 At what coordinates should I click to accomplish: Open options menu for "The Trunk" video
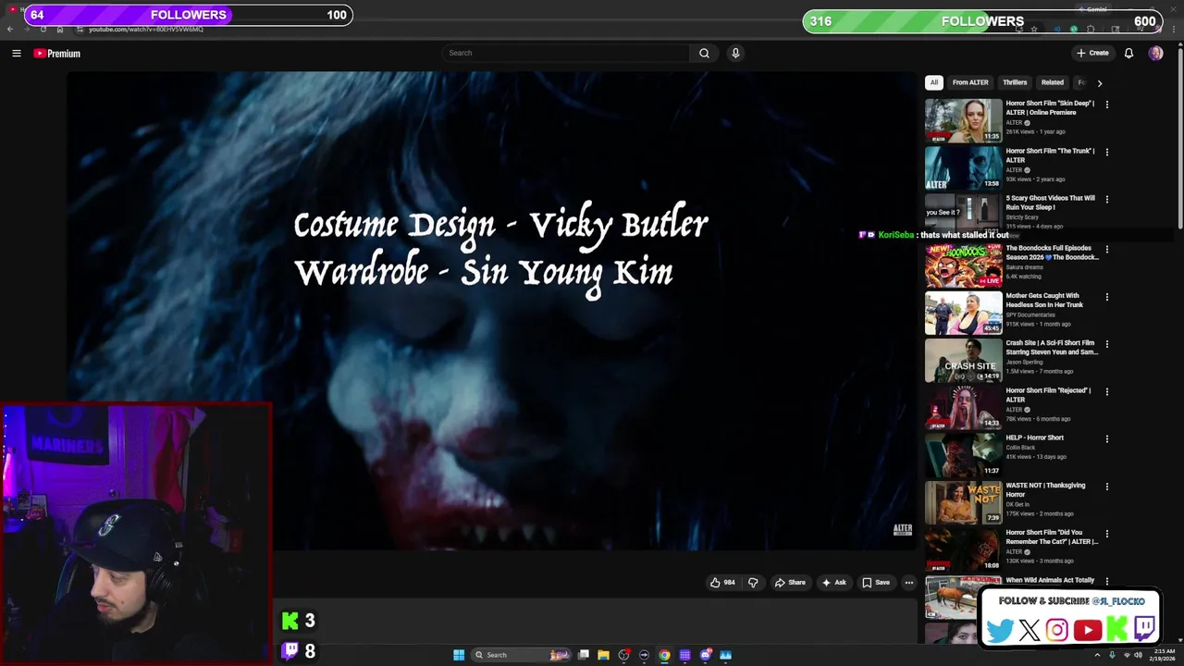(x=1106, y=152)
